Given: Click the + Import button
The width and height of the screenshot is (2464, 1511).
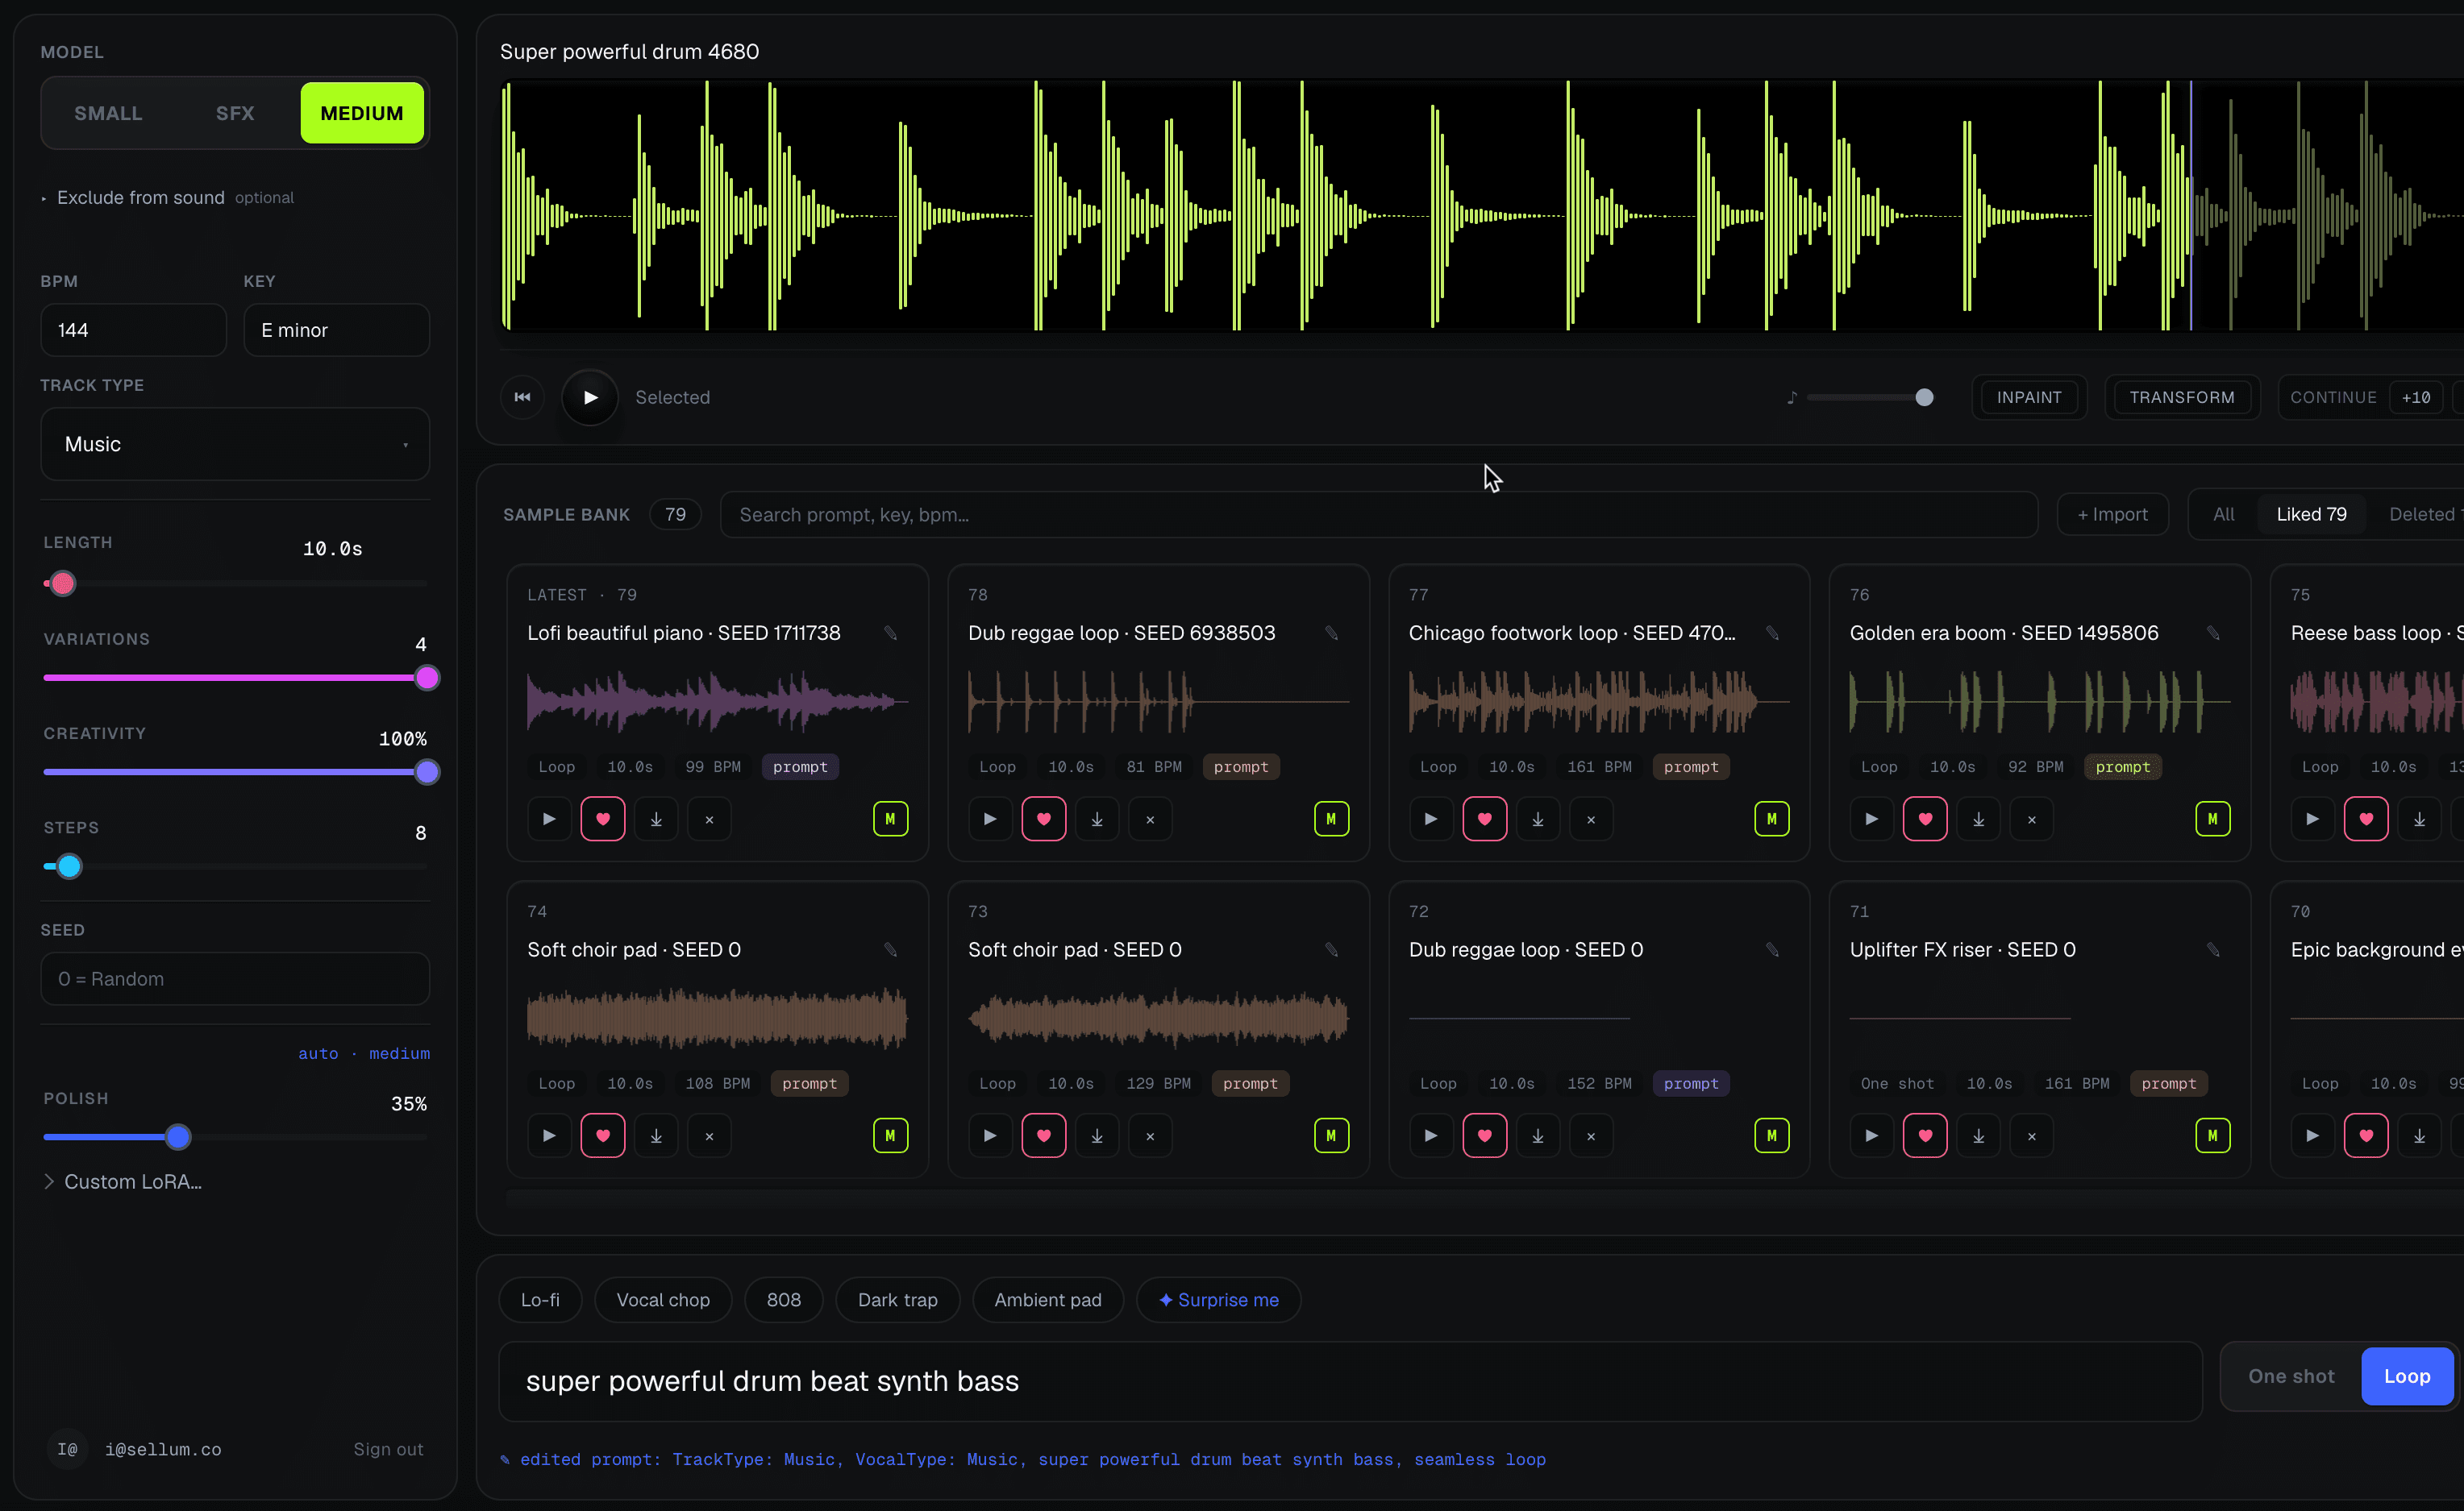Looking at the screenshot, I should click(x=2112, y=515).
